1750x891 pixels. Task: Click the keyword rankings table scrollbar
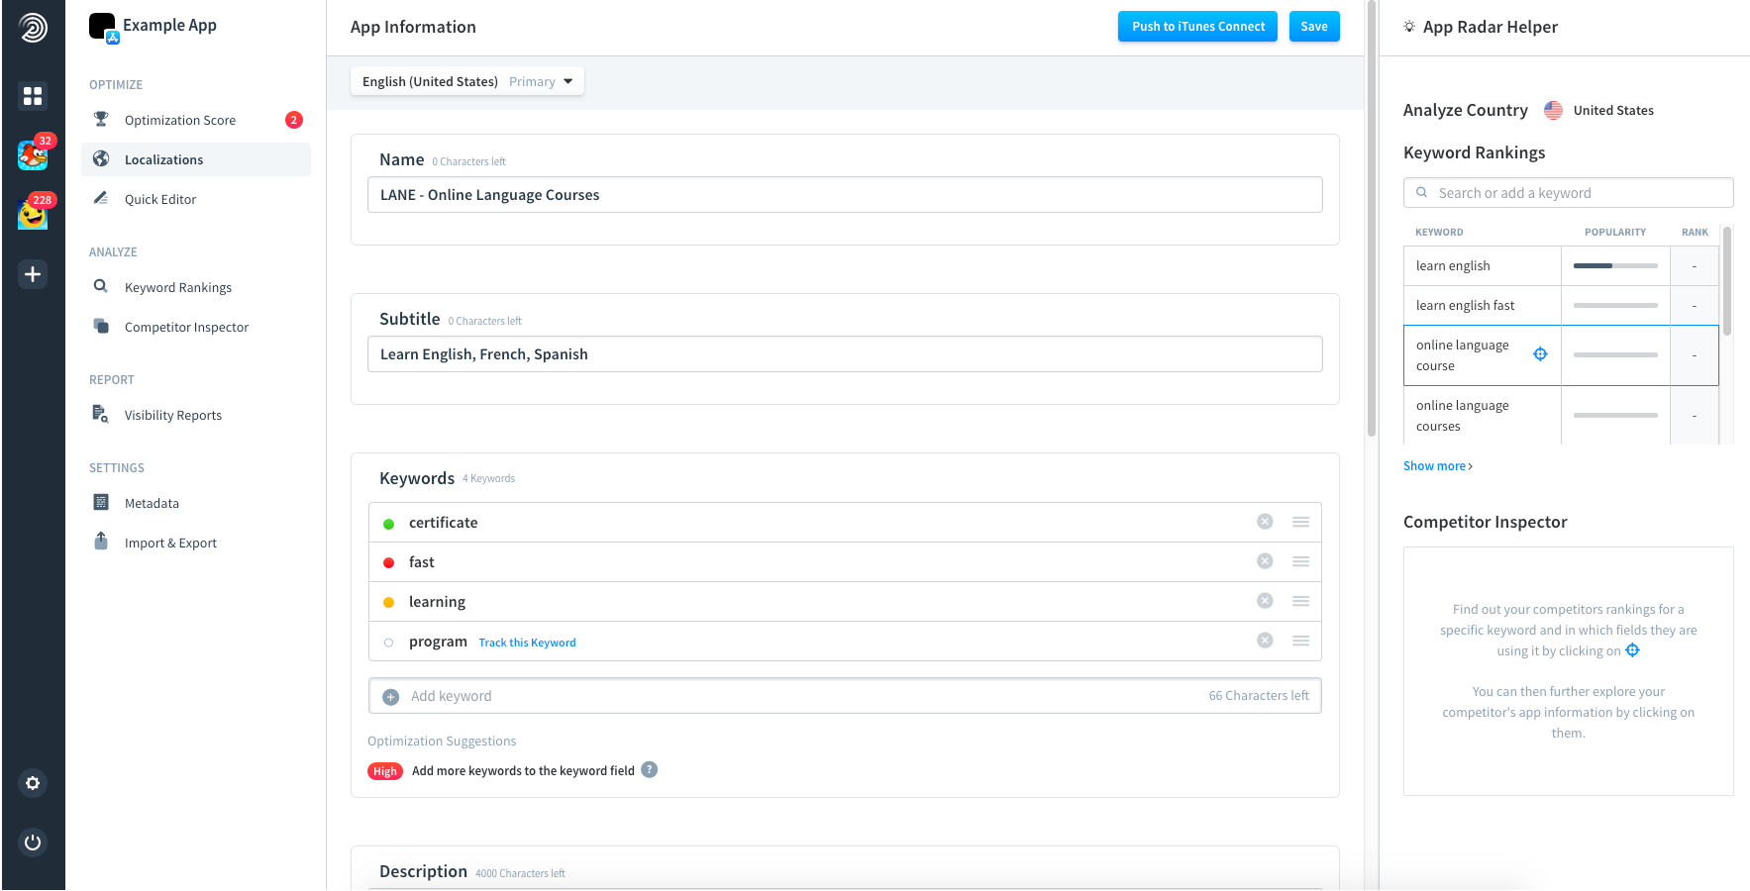1727,282
